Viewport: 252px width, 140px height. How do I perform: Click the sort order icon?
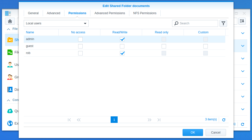pyautogui.click(x=242, y=21)
